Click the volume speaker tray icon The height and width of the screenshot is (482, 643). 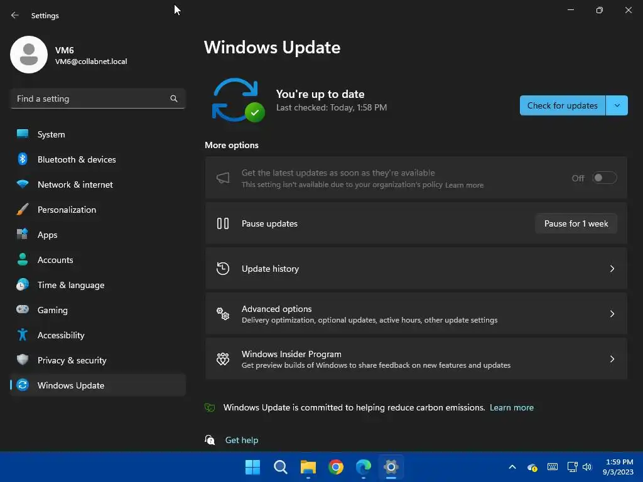pos(587,467)
